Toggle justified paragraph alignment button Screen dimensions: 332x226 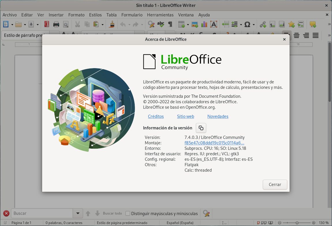(x=316, y=35)
